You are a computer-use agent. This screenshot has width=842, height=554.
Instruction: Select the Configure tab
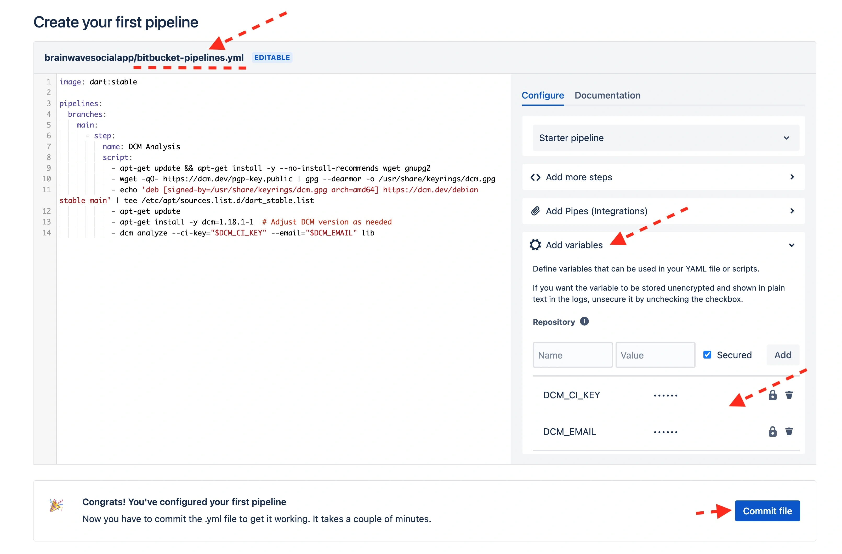coord(543,95)
